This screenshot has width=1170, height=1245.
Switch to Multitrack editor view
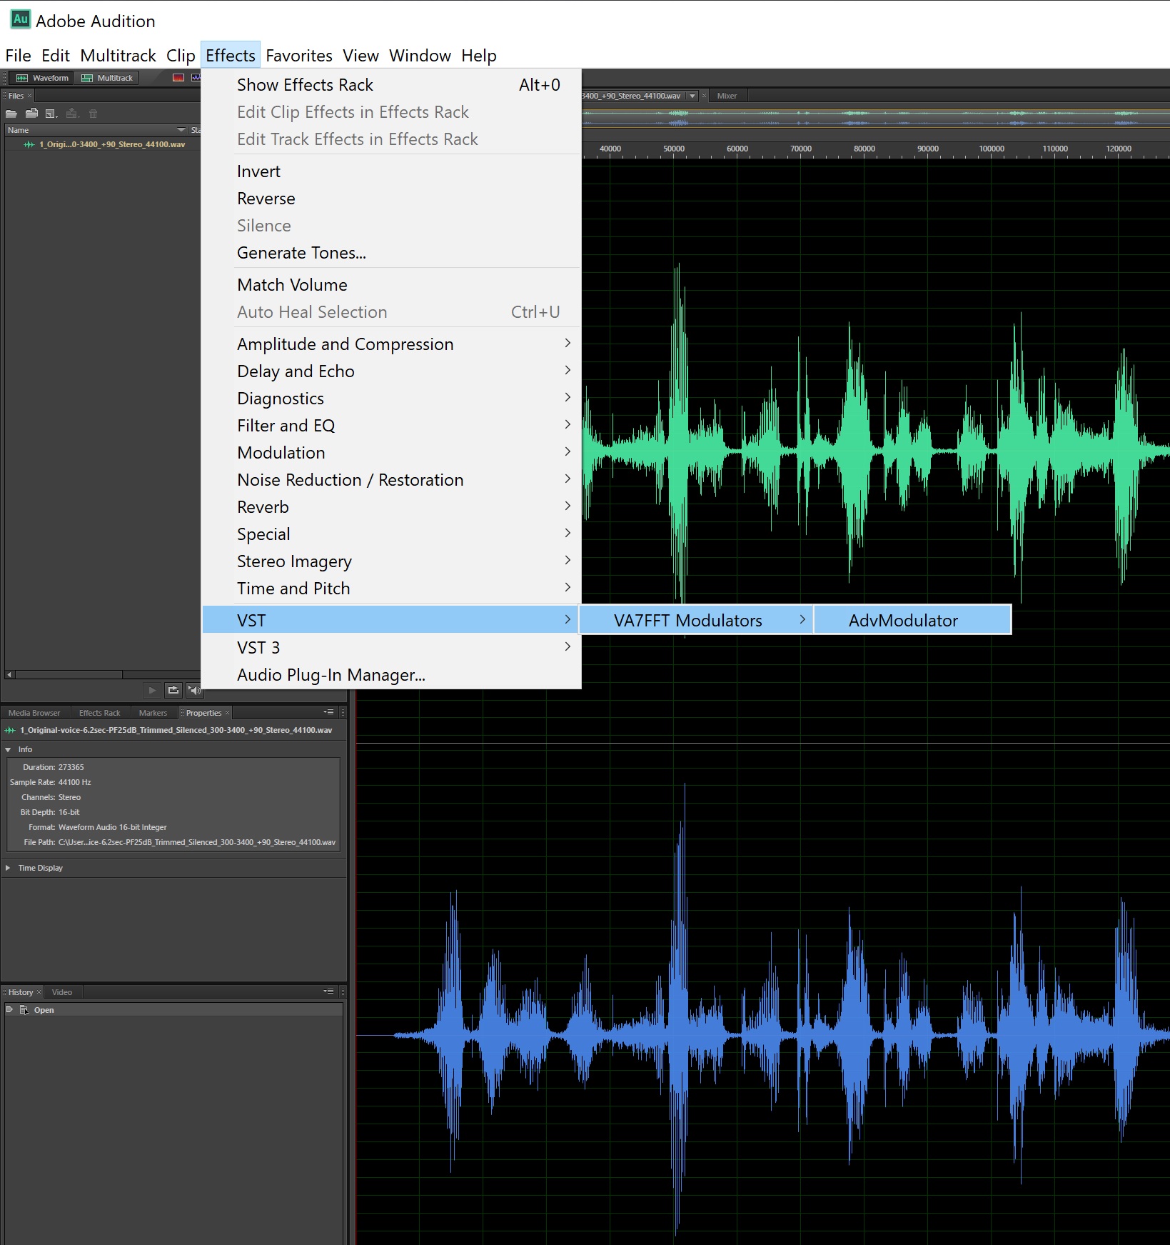107,78
